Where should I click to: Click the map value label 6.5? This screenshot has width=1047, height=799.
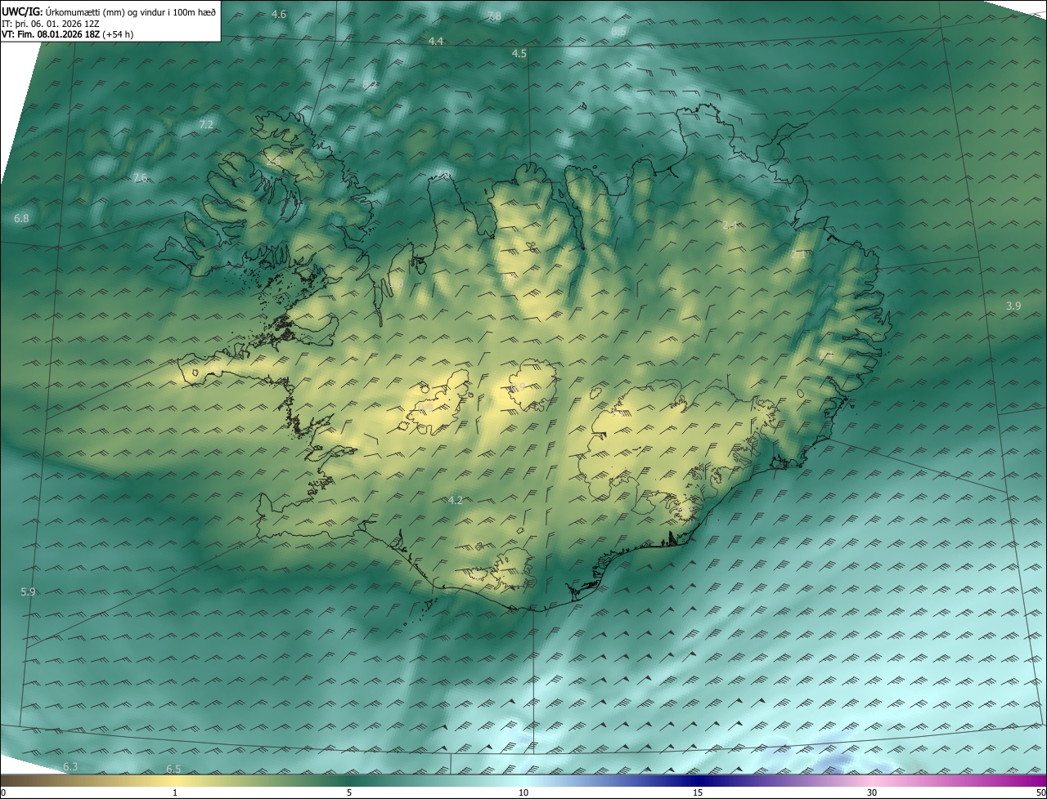[173, 770]
